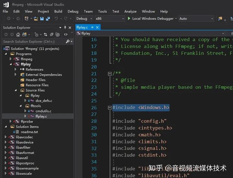Expand the References node

tap(15, 69)
